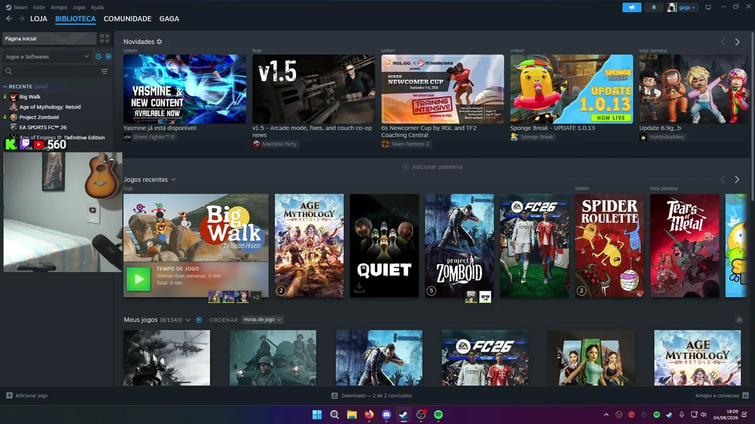
Task: Switch to the COMUNIDADE tab
Action: pyautogui.click(x=127, y=19)
